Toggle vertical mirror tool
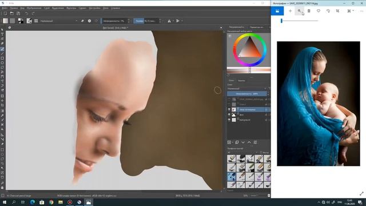 tap(178, 21)
